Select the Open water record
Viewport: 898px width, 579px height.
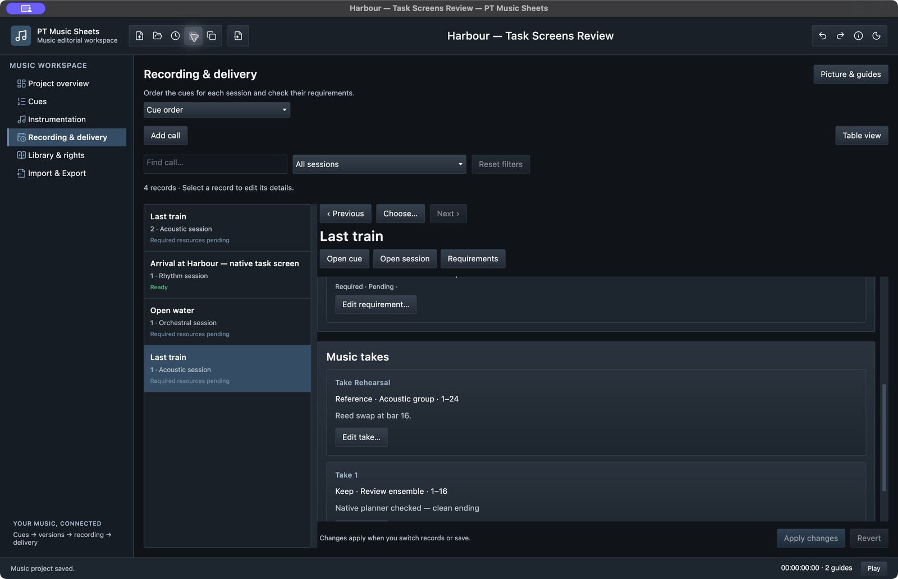[227, 322]
